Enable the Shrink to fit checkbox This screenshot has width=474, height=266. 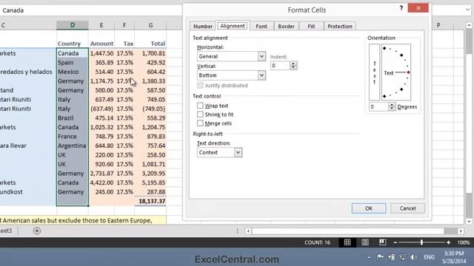point(200,115)
